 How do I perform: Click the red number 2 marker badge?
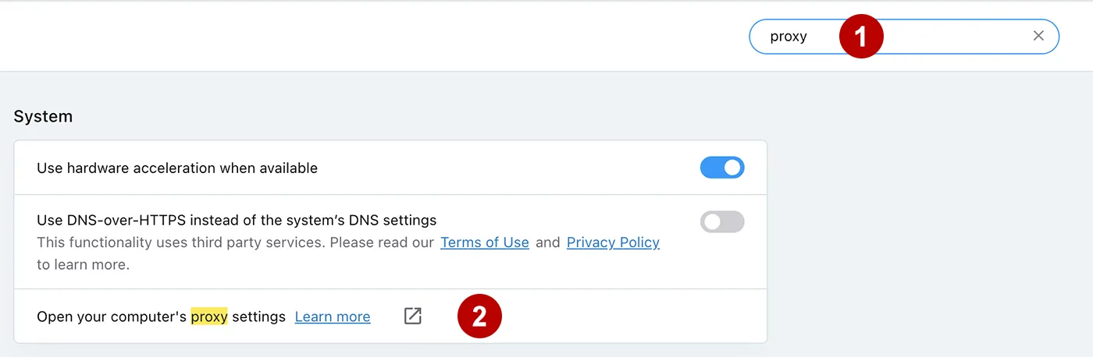pyautogui.click(x=479, y=316)
